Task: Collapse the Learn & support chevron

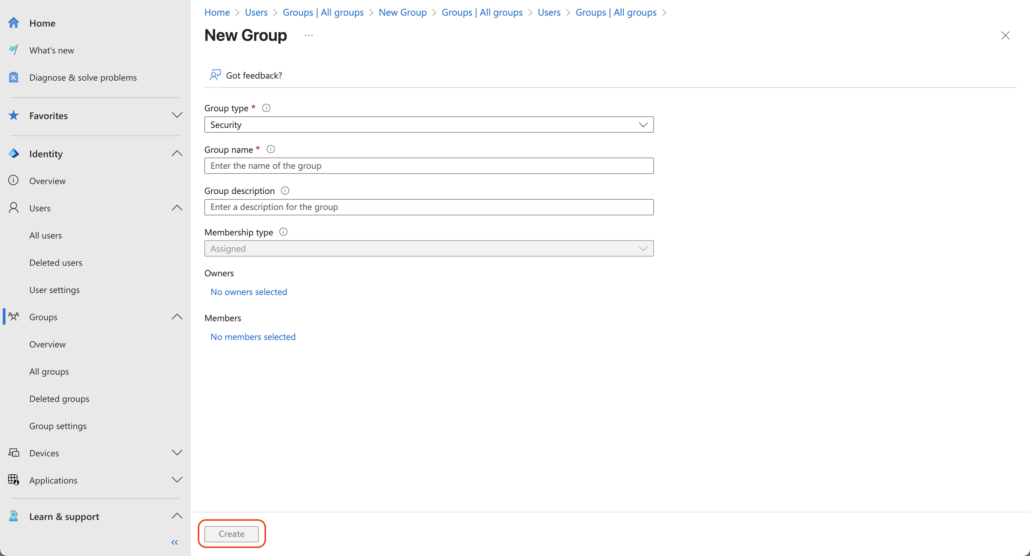Action: pyautogui.click(x=177, y=516)
